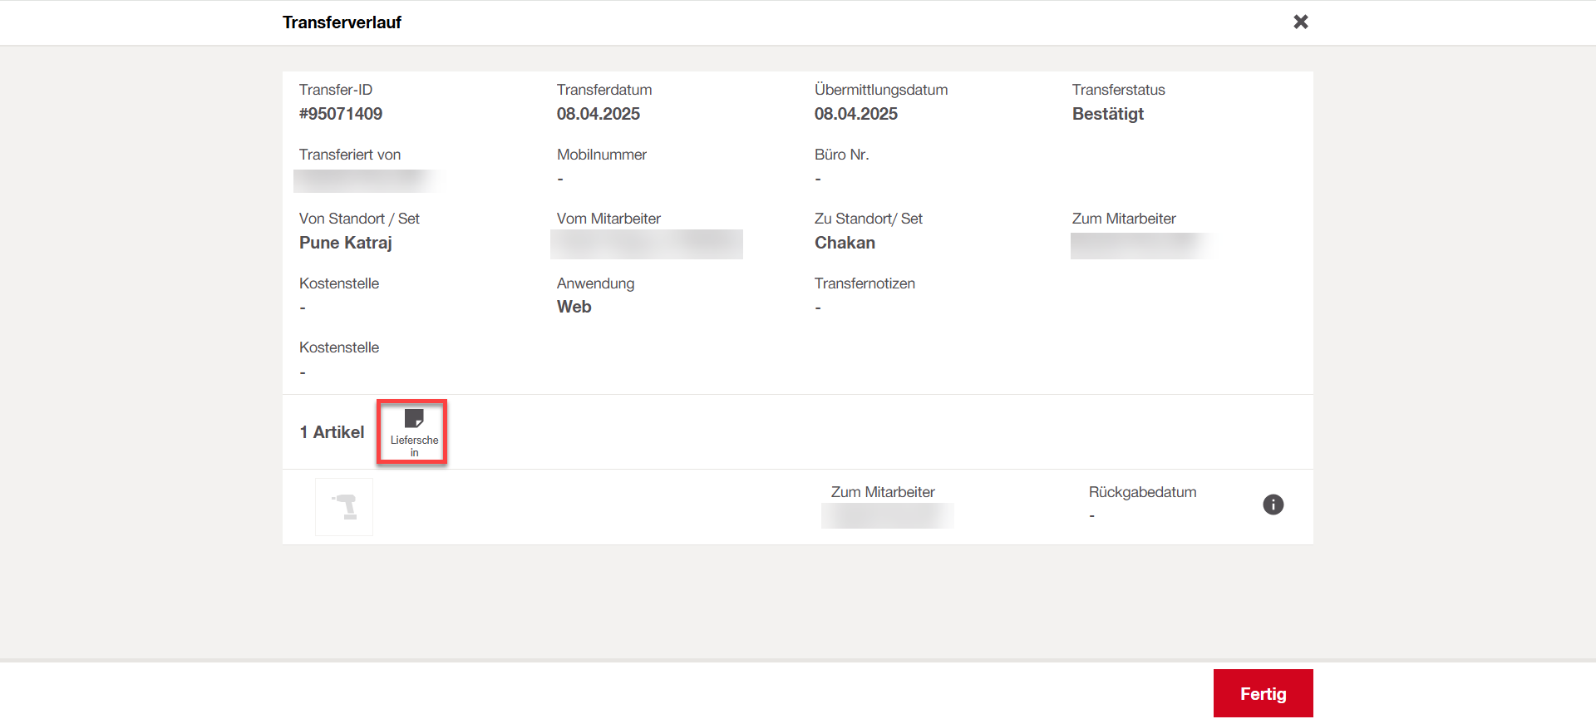Click the info icon in the article row
The width and height of the screenshot is (1596, 719).
point(1273,505)
